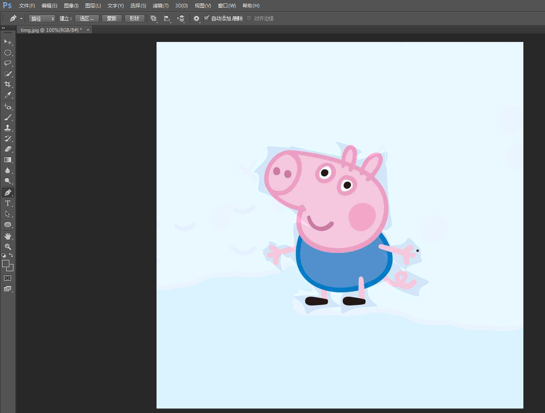Reset default foreground and background colors
Viewport: 545px width, 413px height.
[x=4, y=255]
